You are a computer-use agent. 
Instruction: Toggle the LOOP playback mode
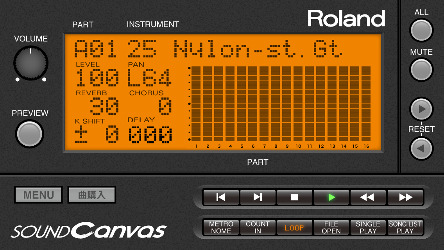coord(294,228)
